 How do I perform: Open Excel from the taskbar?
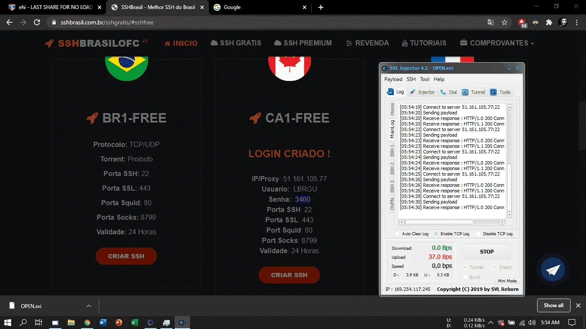point(134,322)
